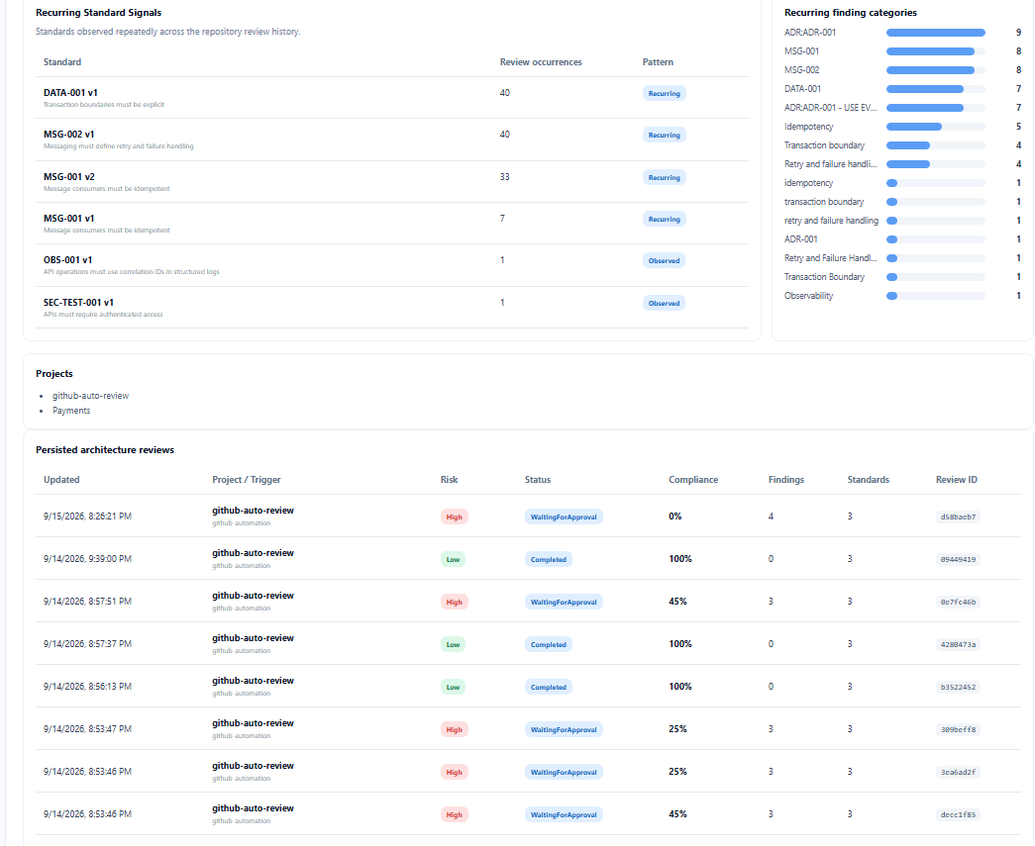Click the Idempotency category progress bar showing 5
Screen dimensions: 1035x846
[x=935, y=127]
